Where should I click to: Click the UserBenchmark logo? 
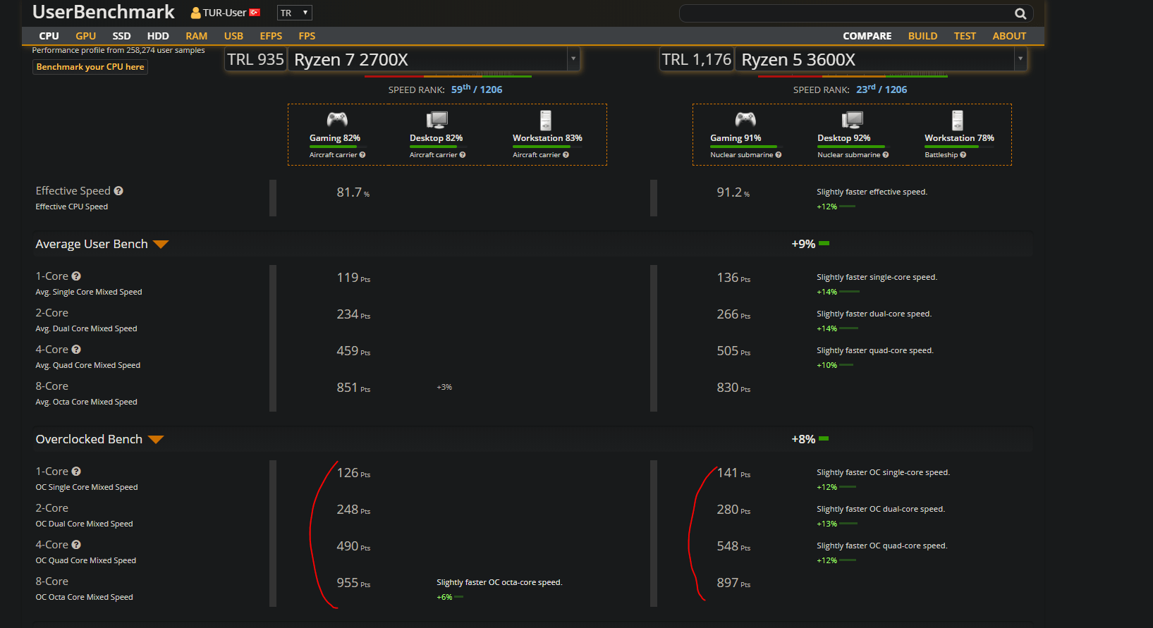tap(104, 12)
